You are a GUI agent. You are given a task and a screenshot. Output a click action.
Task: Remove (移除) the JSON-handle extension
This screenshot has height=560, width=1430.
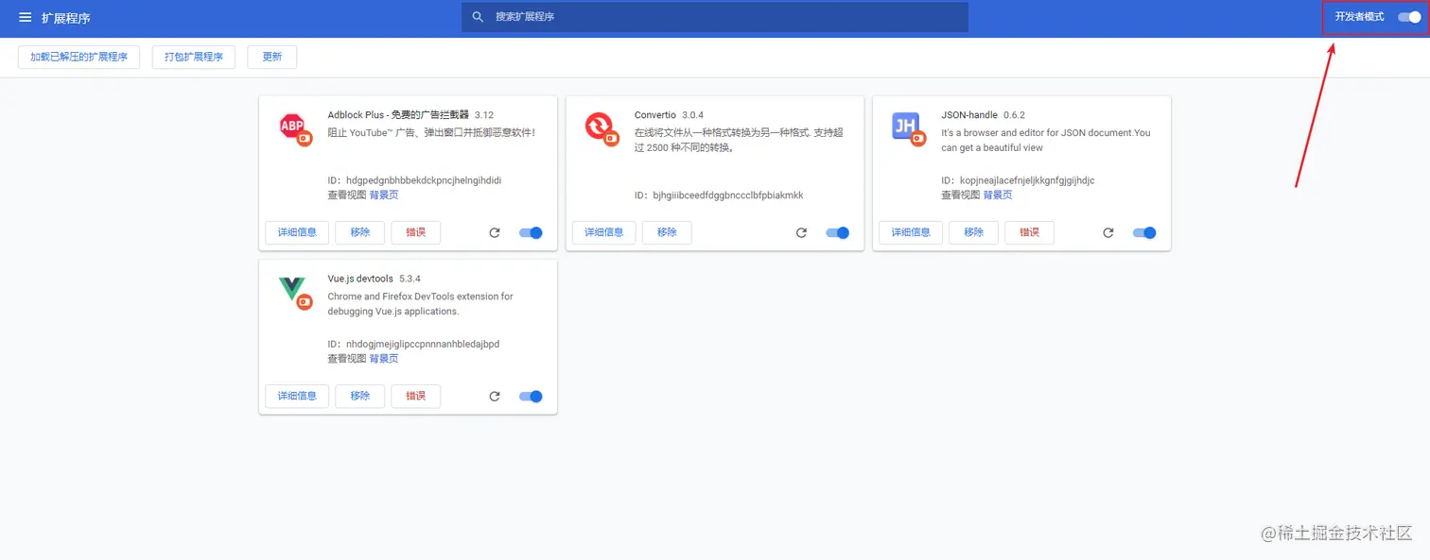[x=973, y=232]
